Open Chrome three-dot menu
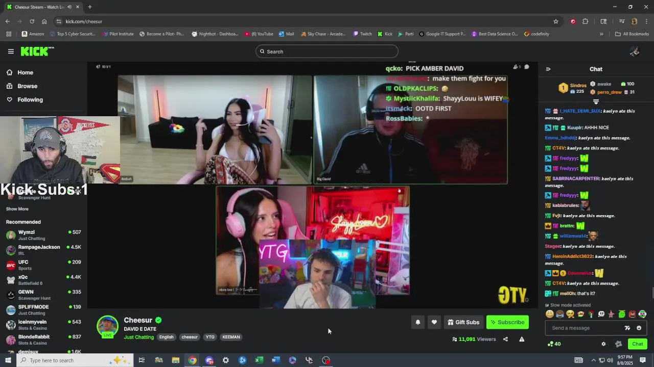The height and width of the screenshot is (367, 654). click(x=646, y=21)
